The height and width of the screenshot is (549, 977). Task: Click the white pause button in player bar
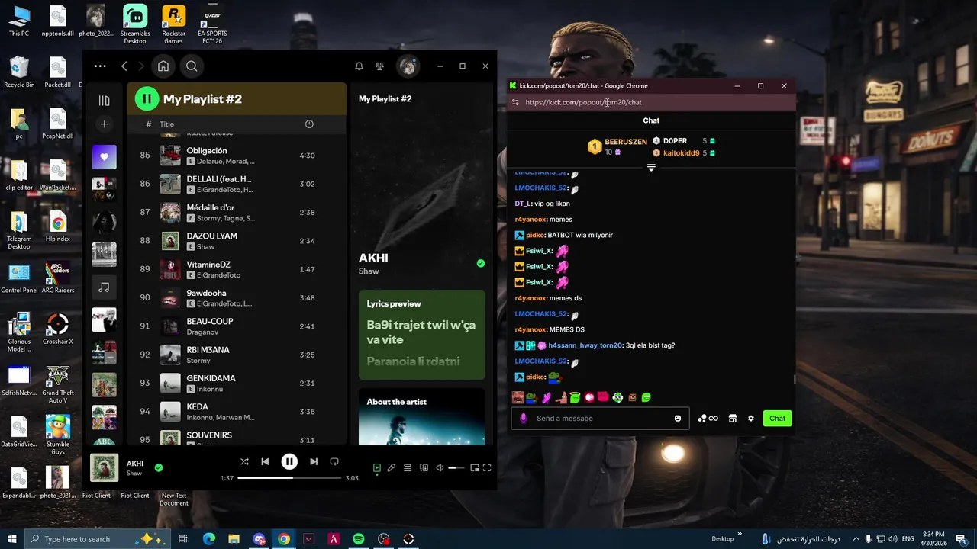pyautogui.click(x=289, y=461)
